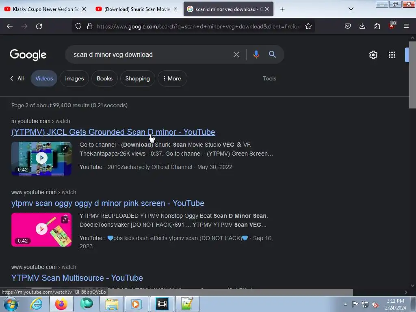List all tabs dropdown arrow
Image resolution: width=416 pixels, height=312 pixels.
coord(351,9)
